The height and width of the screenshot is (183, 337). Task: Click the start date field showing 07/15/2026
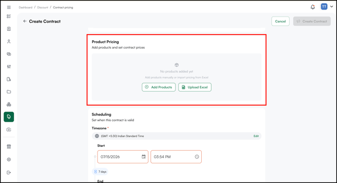pos(123,157)
